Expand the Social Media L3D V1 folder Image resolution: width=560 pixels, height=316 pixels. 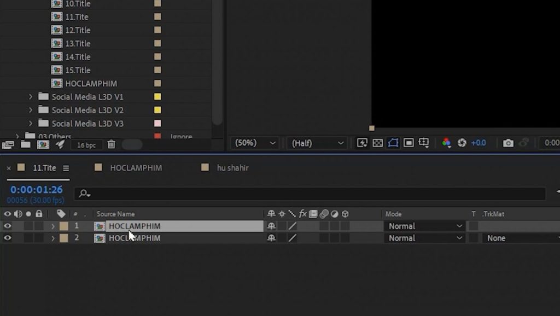[31, 97]
